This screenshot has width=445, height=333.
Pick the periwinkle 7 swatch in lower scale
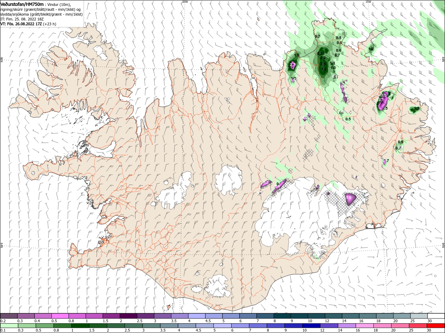pos(258,326)
